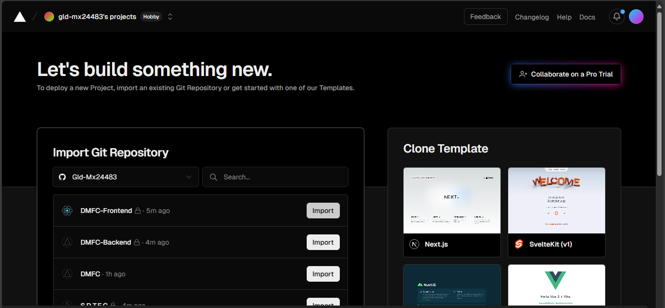
Task: Click the Vercel triangle logo
Action: [19, 16]
